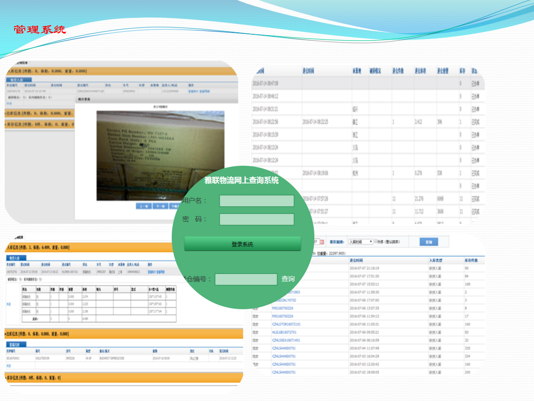Click 关闭 link under upper-left inbound row
The height and width of the screenshot is (401, 534).
(9, 103)
